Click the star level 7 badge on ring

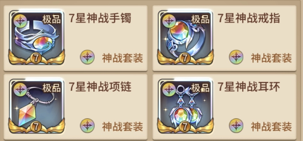coord(185,59)
